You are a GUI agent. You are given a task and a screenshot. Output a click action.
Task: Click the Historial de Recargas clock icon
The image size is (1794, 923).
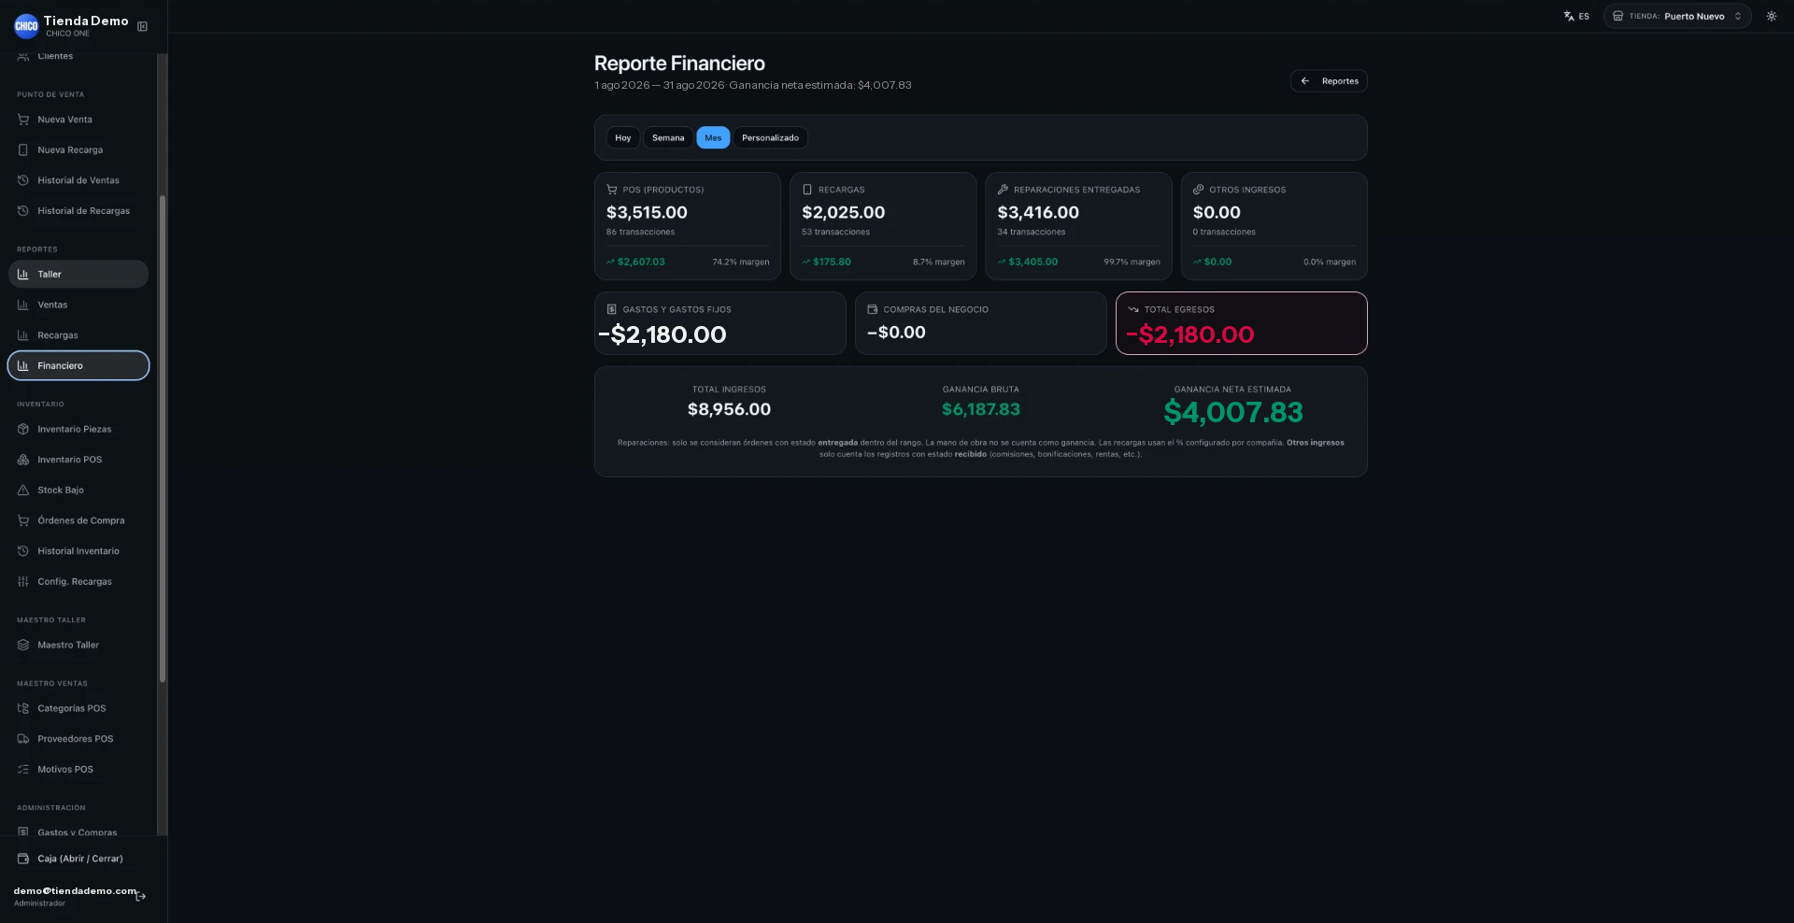23,211
